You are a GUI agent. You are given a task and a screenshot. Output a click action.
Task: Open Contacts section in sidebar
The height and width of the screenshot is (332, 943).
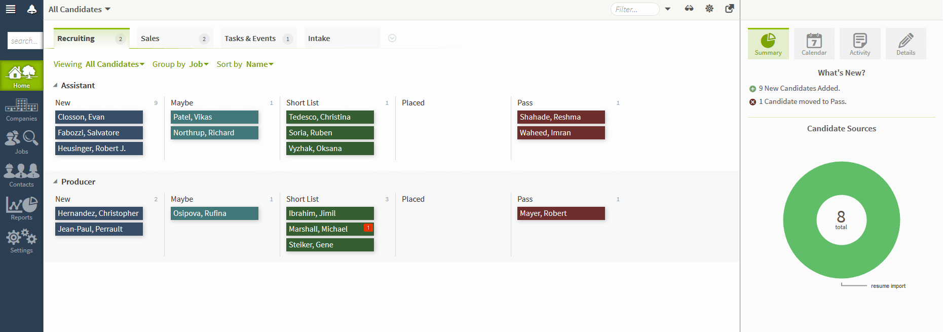pos(21,175)
